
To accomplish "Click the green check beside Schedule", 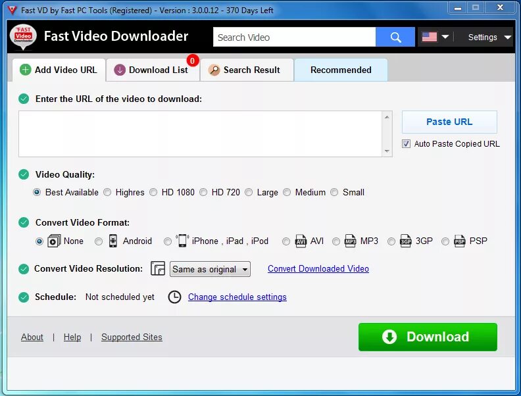I will [x=24, y=297].
